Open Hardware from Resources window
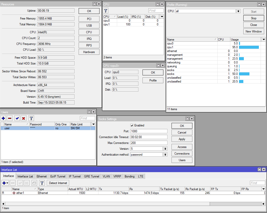 (89, 52)
